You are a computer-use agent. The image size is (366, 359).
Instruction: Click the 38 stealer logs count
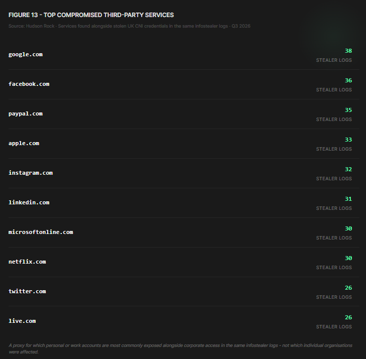pos(348,51)
